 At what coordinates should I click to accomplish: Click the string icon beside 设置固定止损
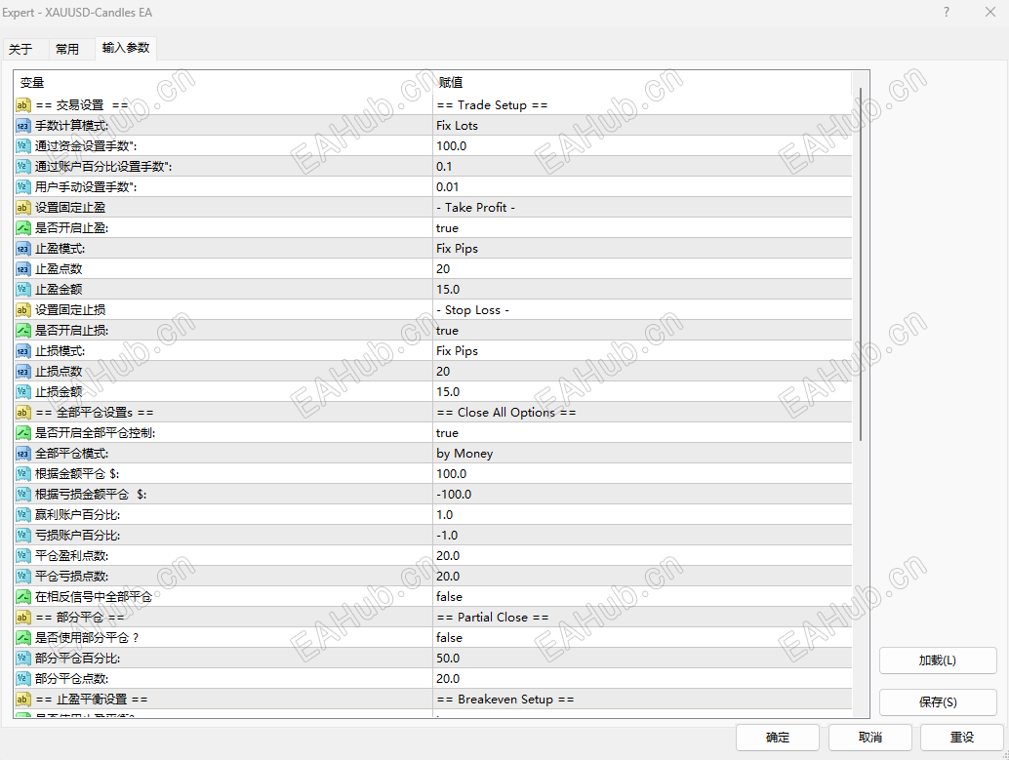(x=23, y=310)
